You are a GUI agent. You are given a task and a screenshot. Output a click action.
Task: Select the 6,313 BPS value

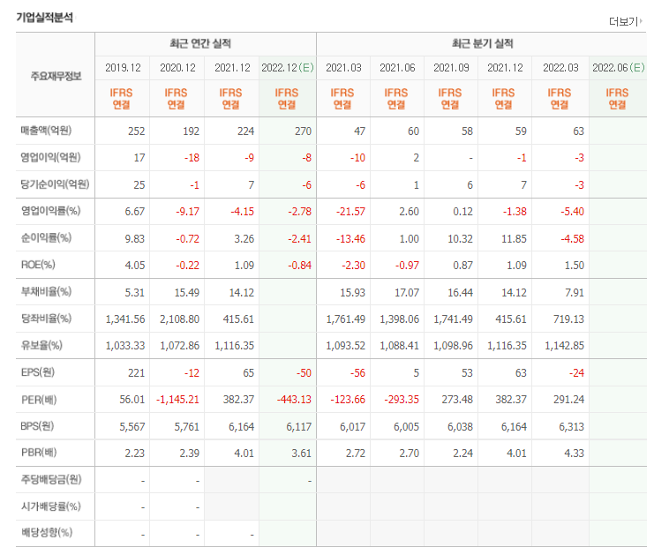[571, 427]
